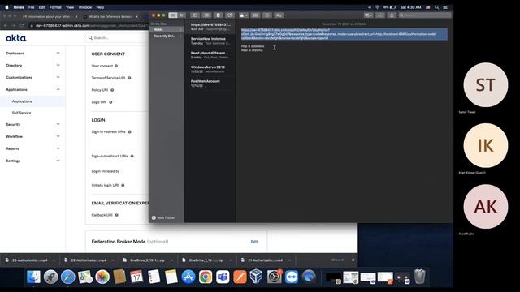The width and height of the screenshot is (520, 292).
Task: Open Photos from the dock
Action: (102, 277)
